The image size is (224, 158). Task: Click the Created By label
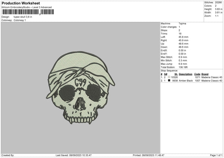(8, 155)
